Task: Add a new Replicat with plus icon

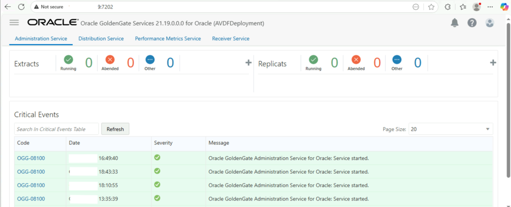Action: tap(493, 62)
